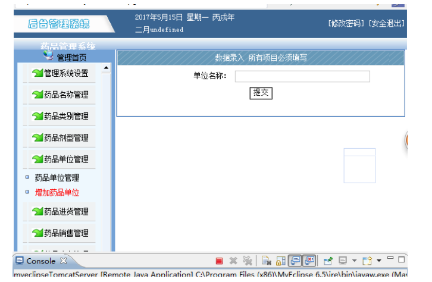
Task: Close the Console tab
Action: [x=64, y=261]
